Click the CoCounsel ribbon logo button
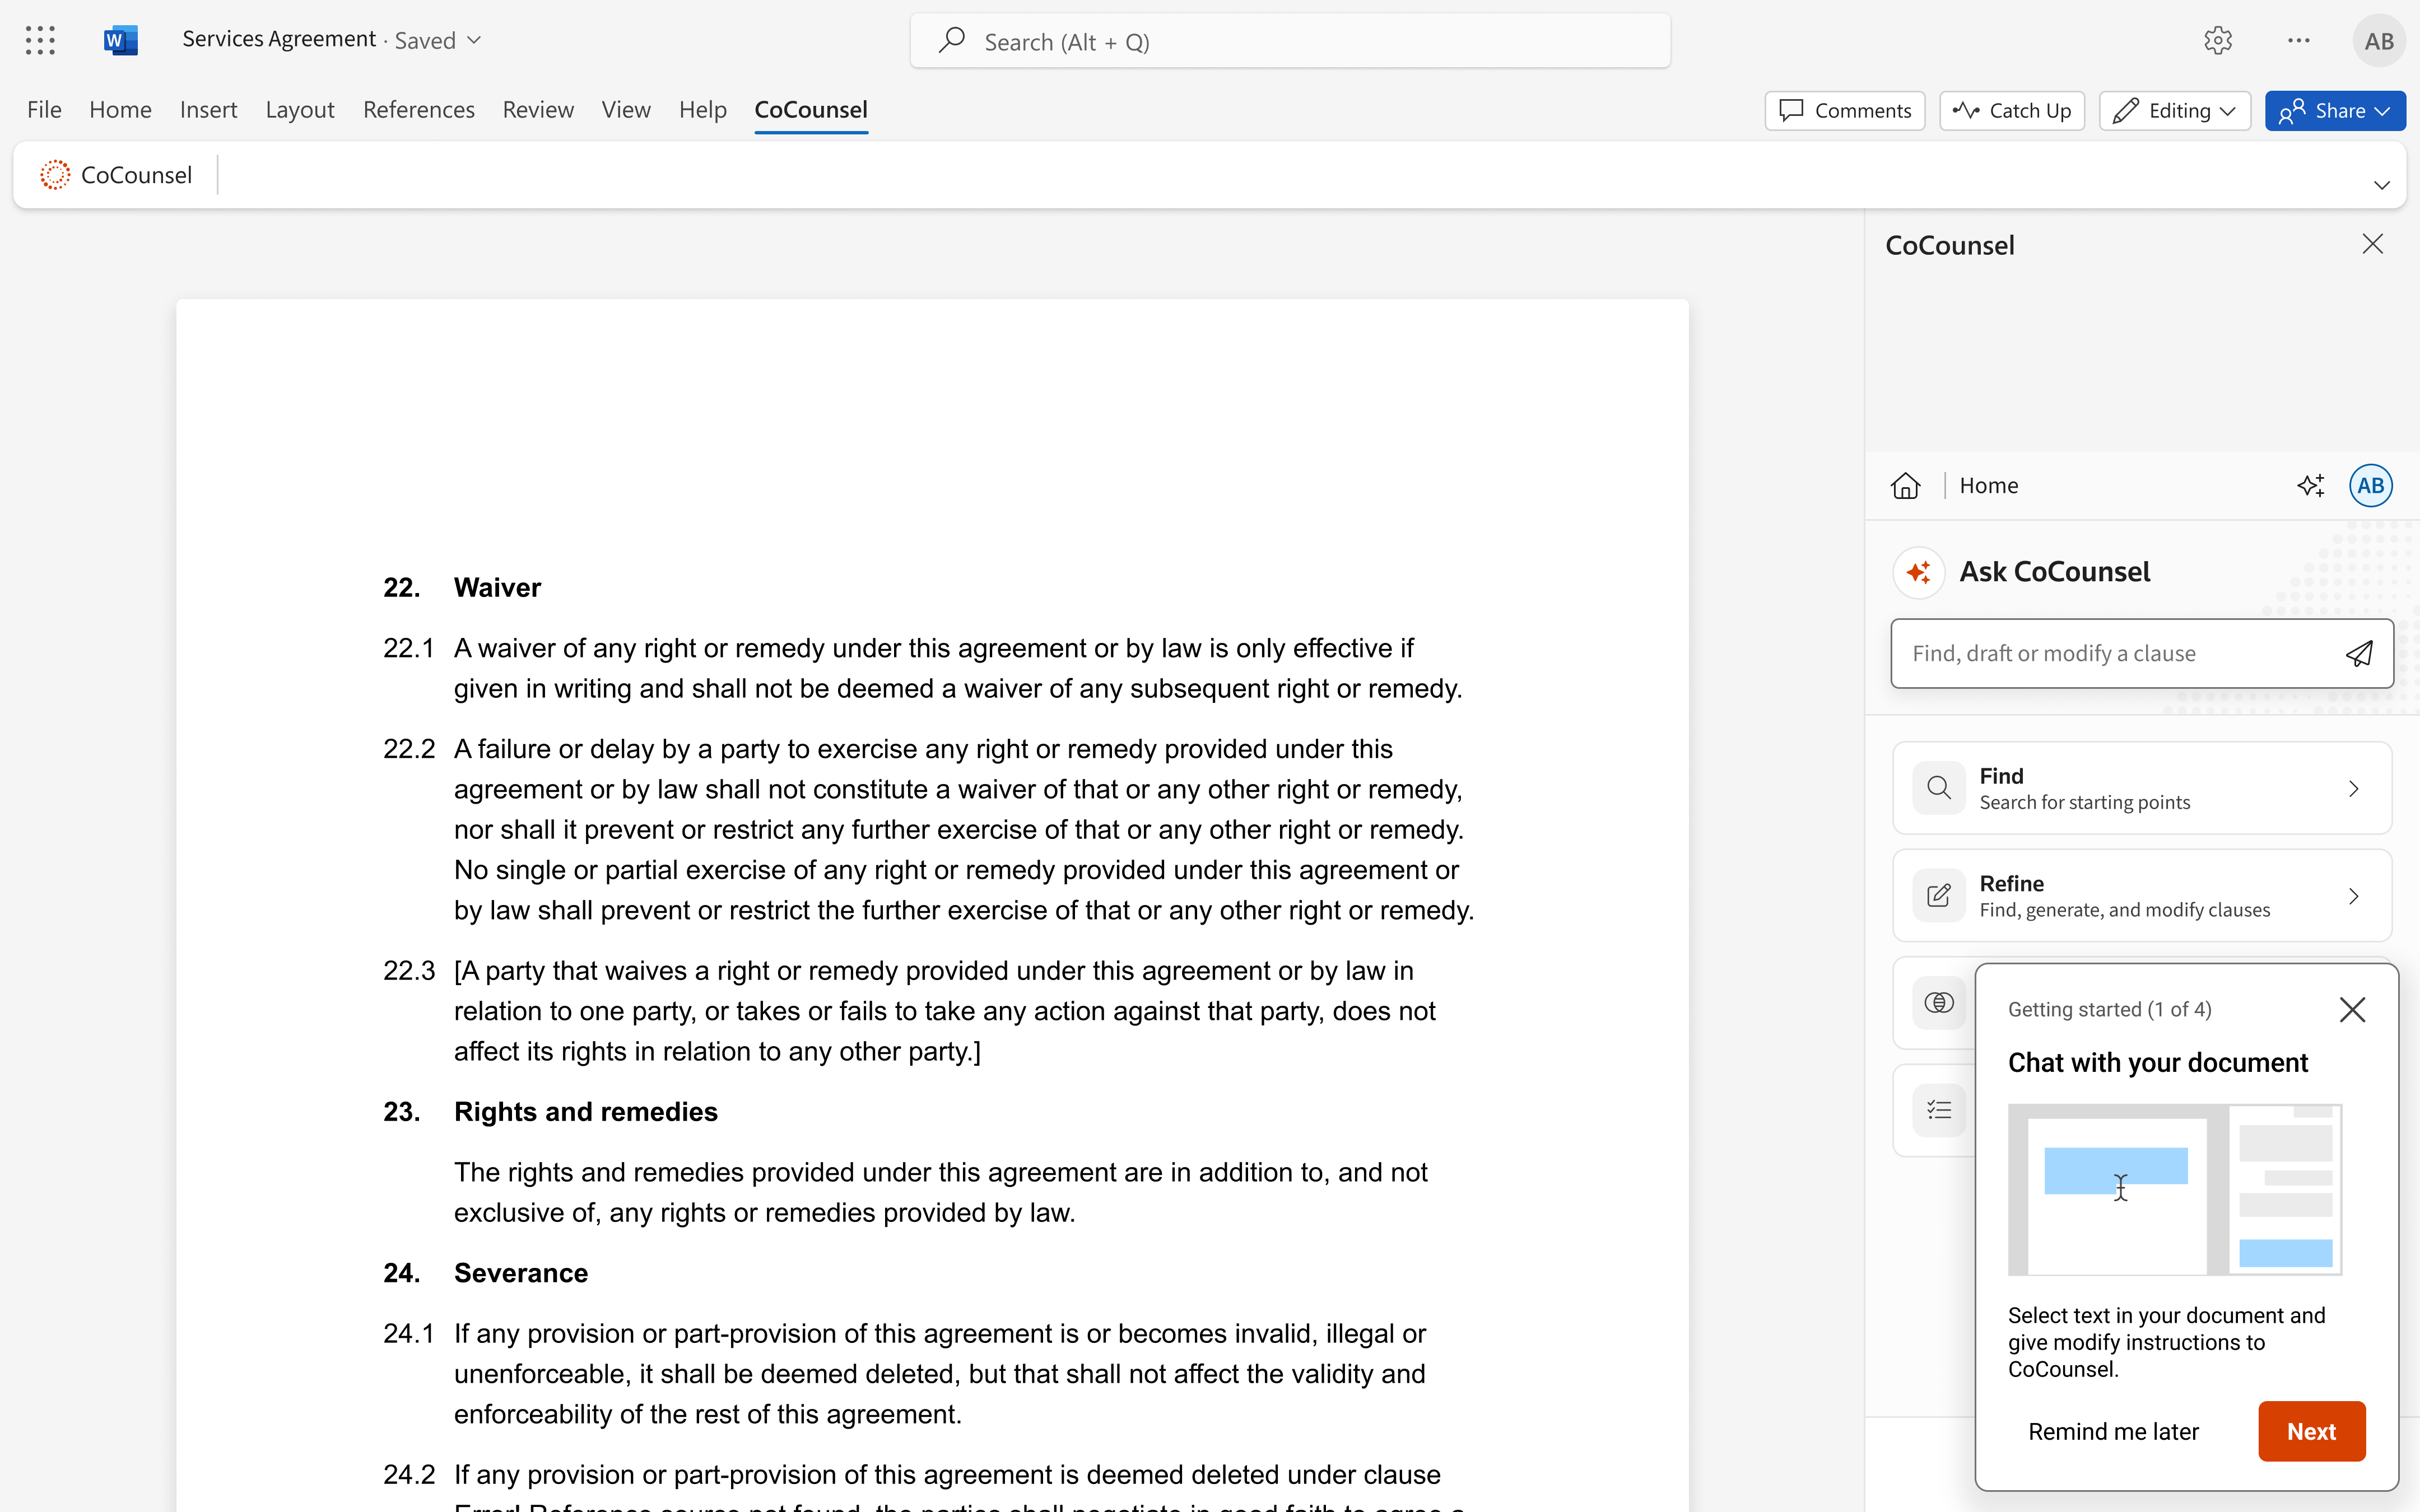Screen dimensions: 2420x1512 click(x=117, y=175)
